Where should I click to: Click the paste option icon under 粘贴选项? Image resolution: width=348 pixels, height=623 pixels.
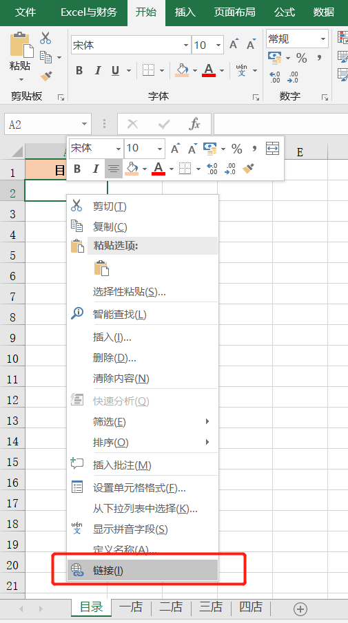point(101,268)
